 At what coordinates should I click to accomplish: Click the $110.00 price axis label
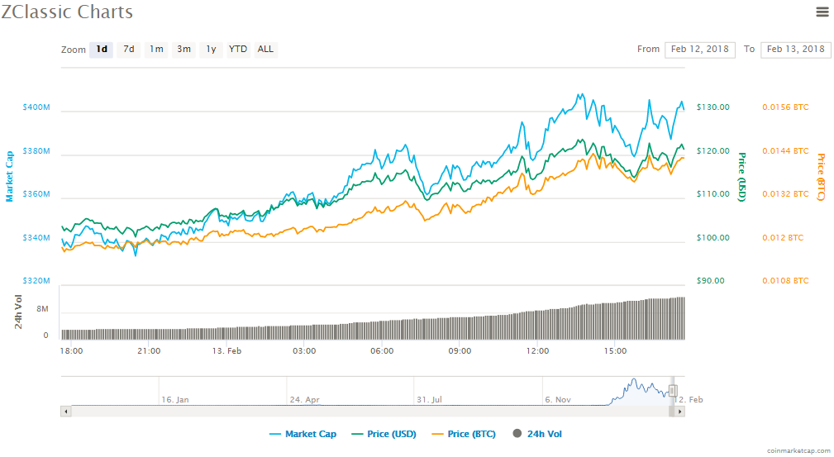point(712,194)
